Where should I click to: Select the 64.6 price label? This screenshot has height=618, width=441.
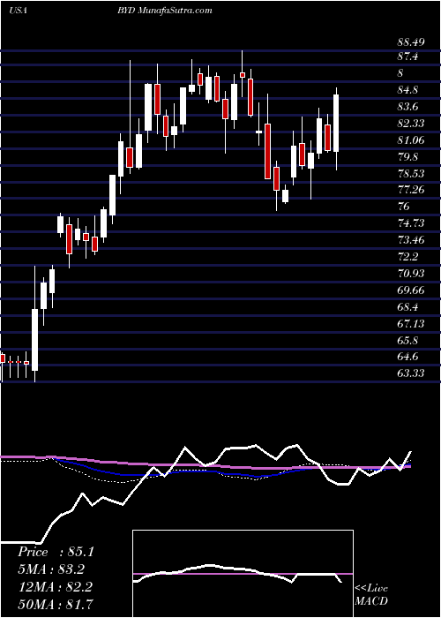(407, 357)
